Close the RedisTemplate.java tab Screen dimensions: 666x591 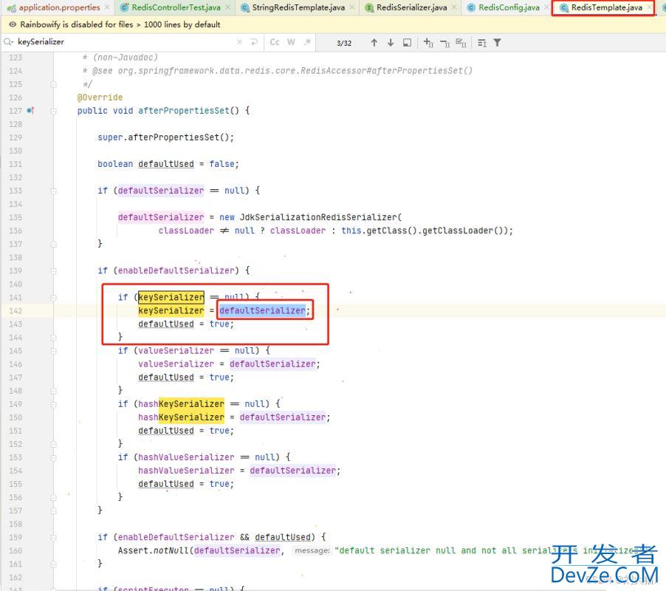pyautogui.click(x=650, y=7)
